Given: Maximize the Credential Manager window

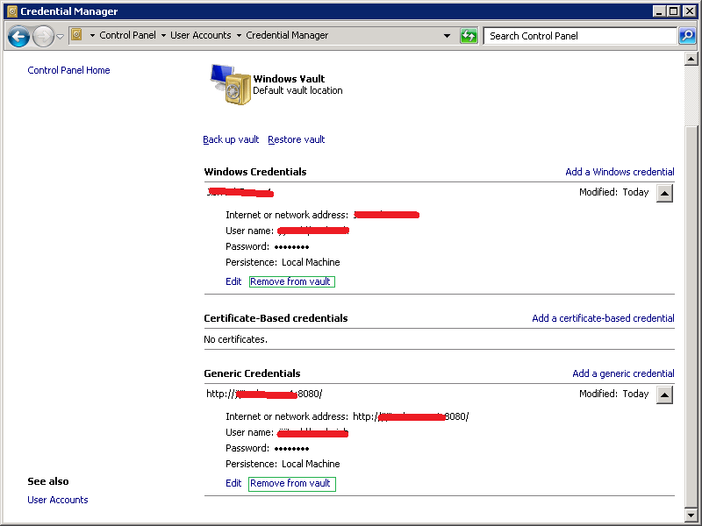Looking at the screenshot, I should tap(673, 11).
